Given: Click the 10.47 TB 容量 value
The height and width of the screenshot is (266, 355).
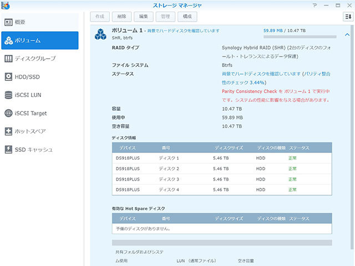Looking at the screenshot, I should point(232,109).
